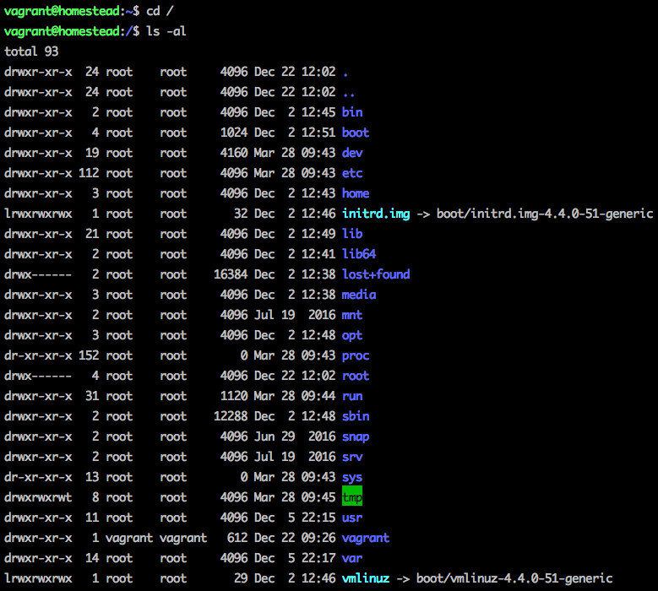
Task: Select the 'lib' directory name
Action: click(352, 234)
